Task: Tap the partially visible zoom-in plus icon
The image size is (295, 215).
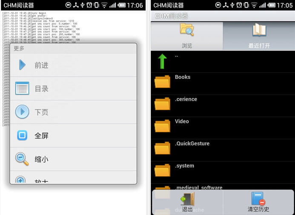Action: 20,179
